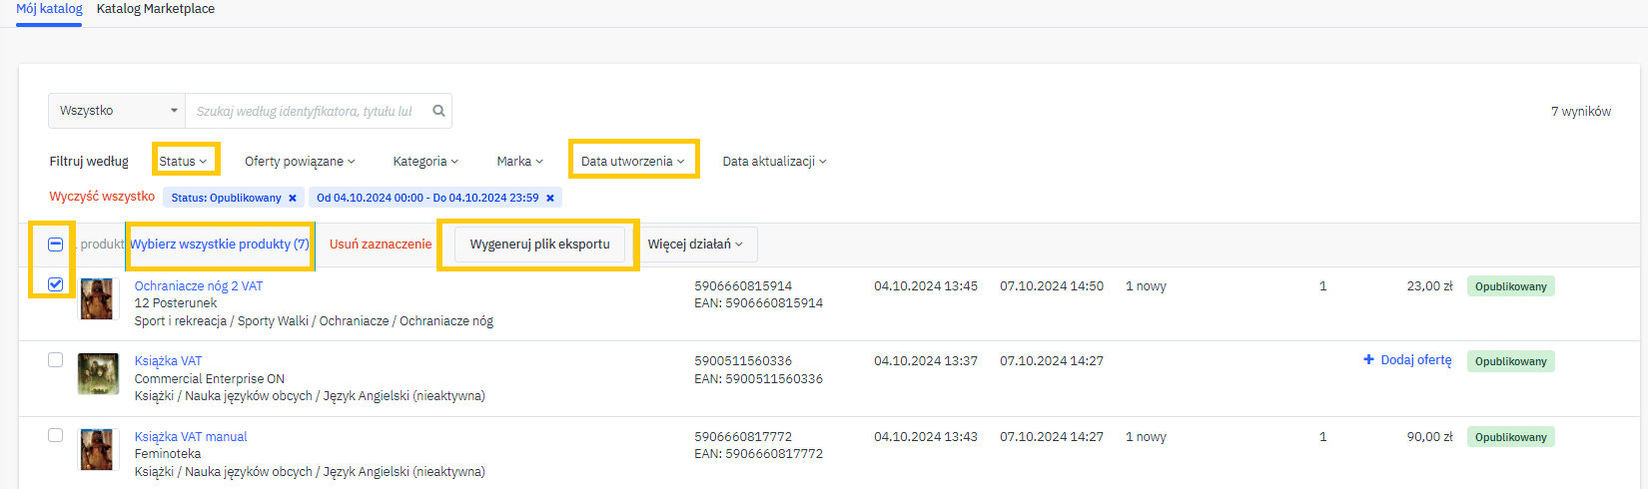Uncheck the Ochraniacze nóg 2 VAT row
This screenshot has height=489, width=1648.
[56, 284]
